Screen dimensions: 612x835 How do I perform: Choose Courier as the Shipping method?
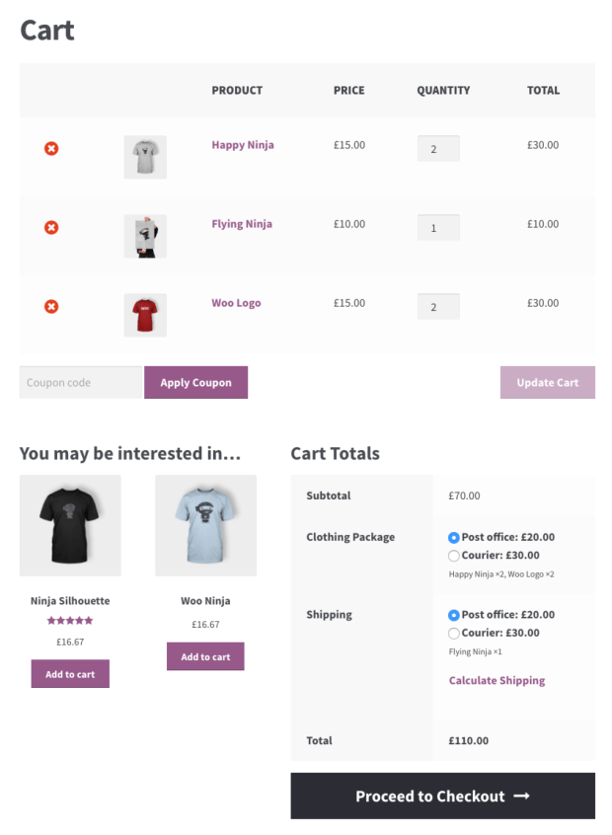453,633
